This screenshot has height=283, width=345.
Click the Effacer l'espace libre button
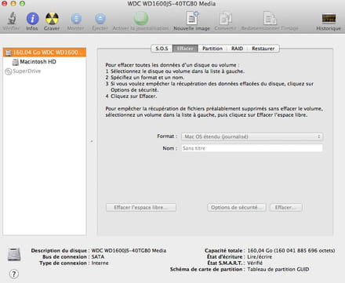click(141, 207)
